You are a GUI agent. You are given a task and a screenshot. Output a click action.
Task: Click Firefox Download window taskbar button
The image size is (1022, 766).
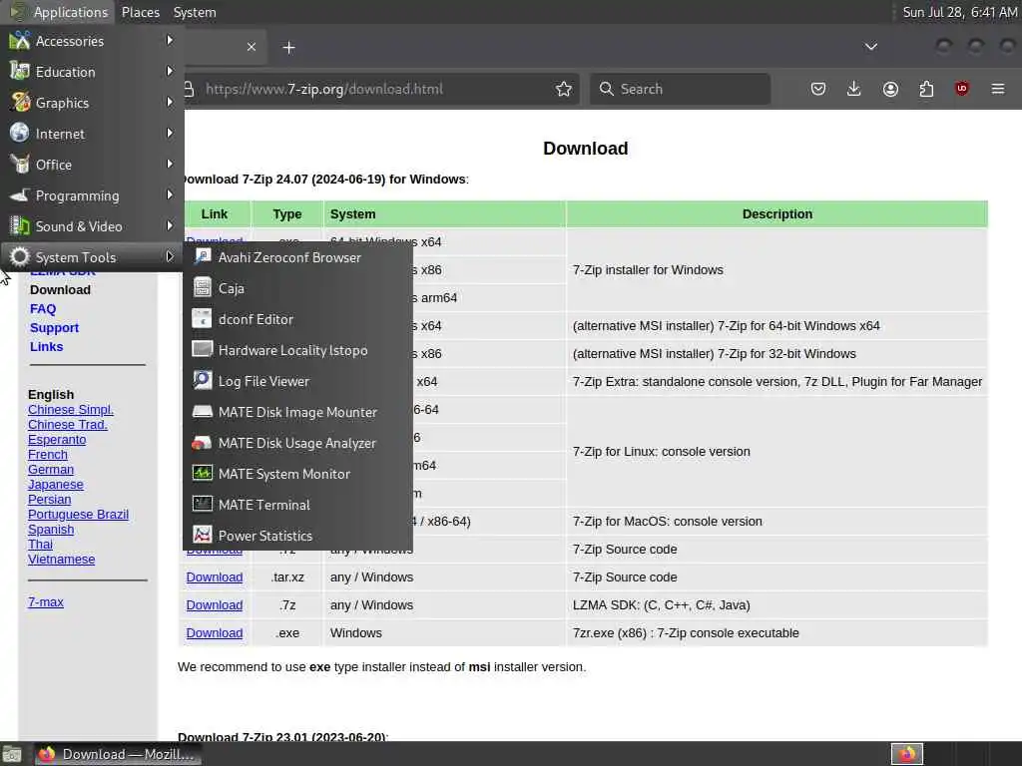coord(118,754)
